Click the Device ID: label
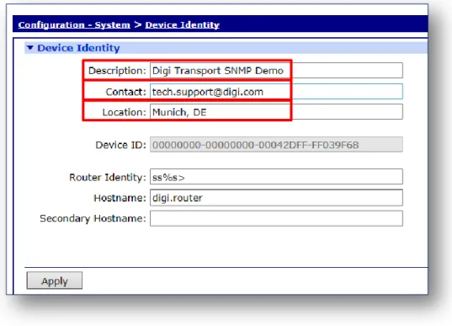 (x=120, y=145)
